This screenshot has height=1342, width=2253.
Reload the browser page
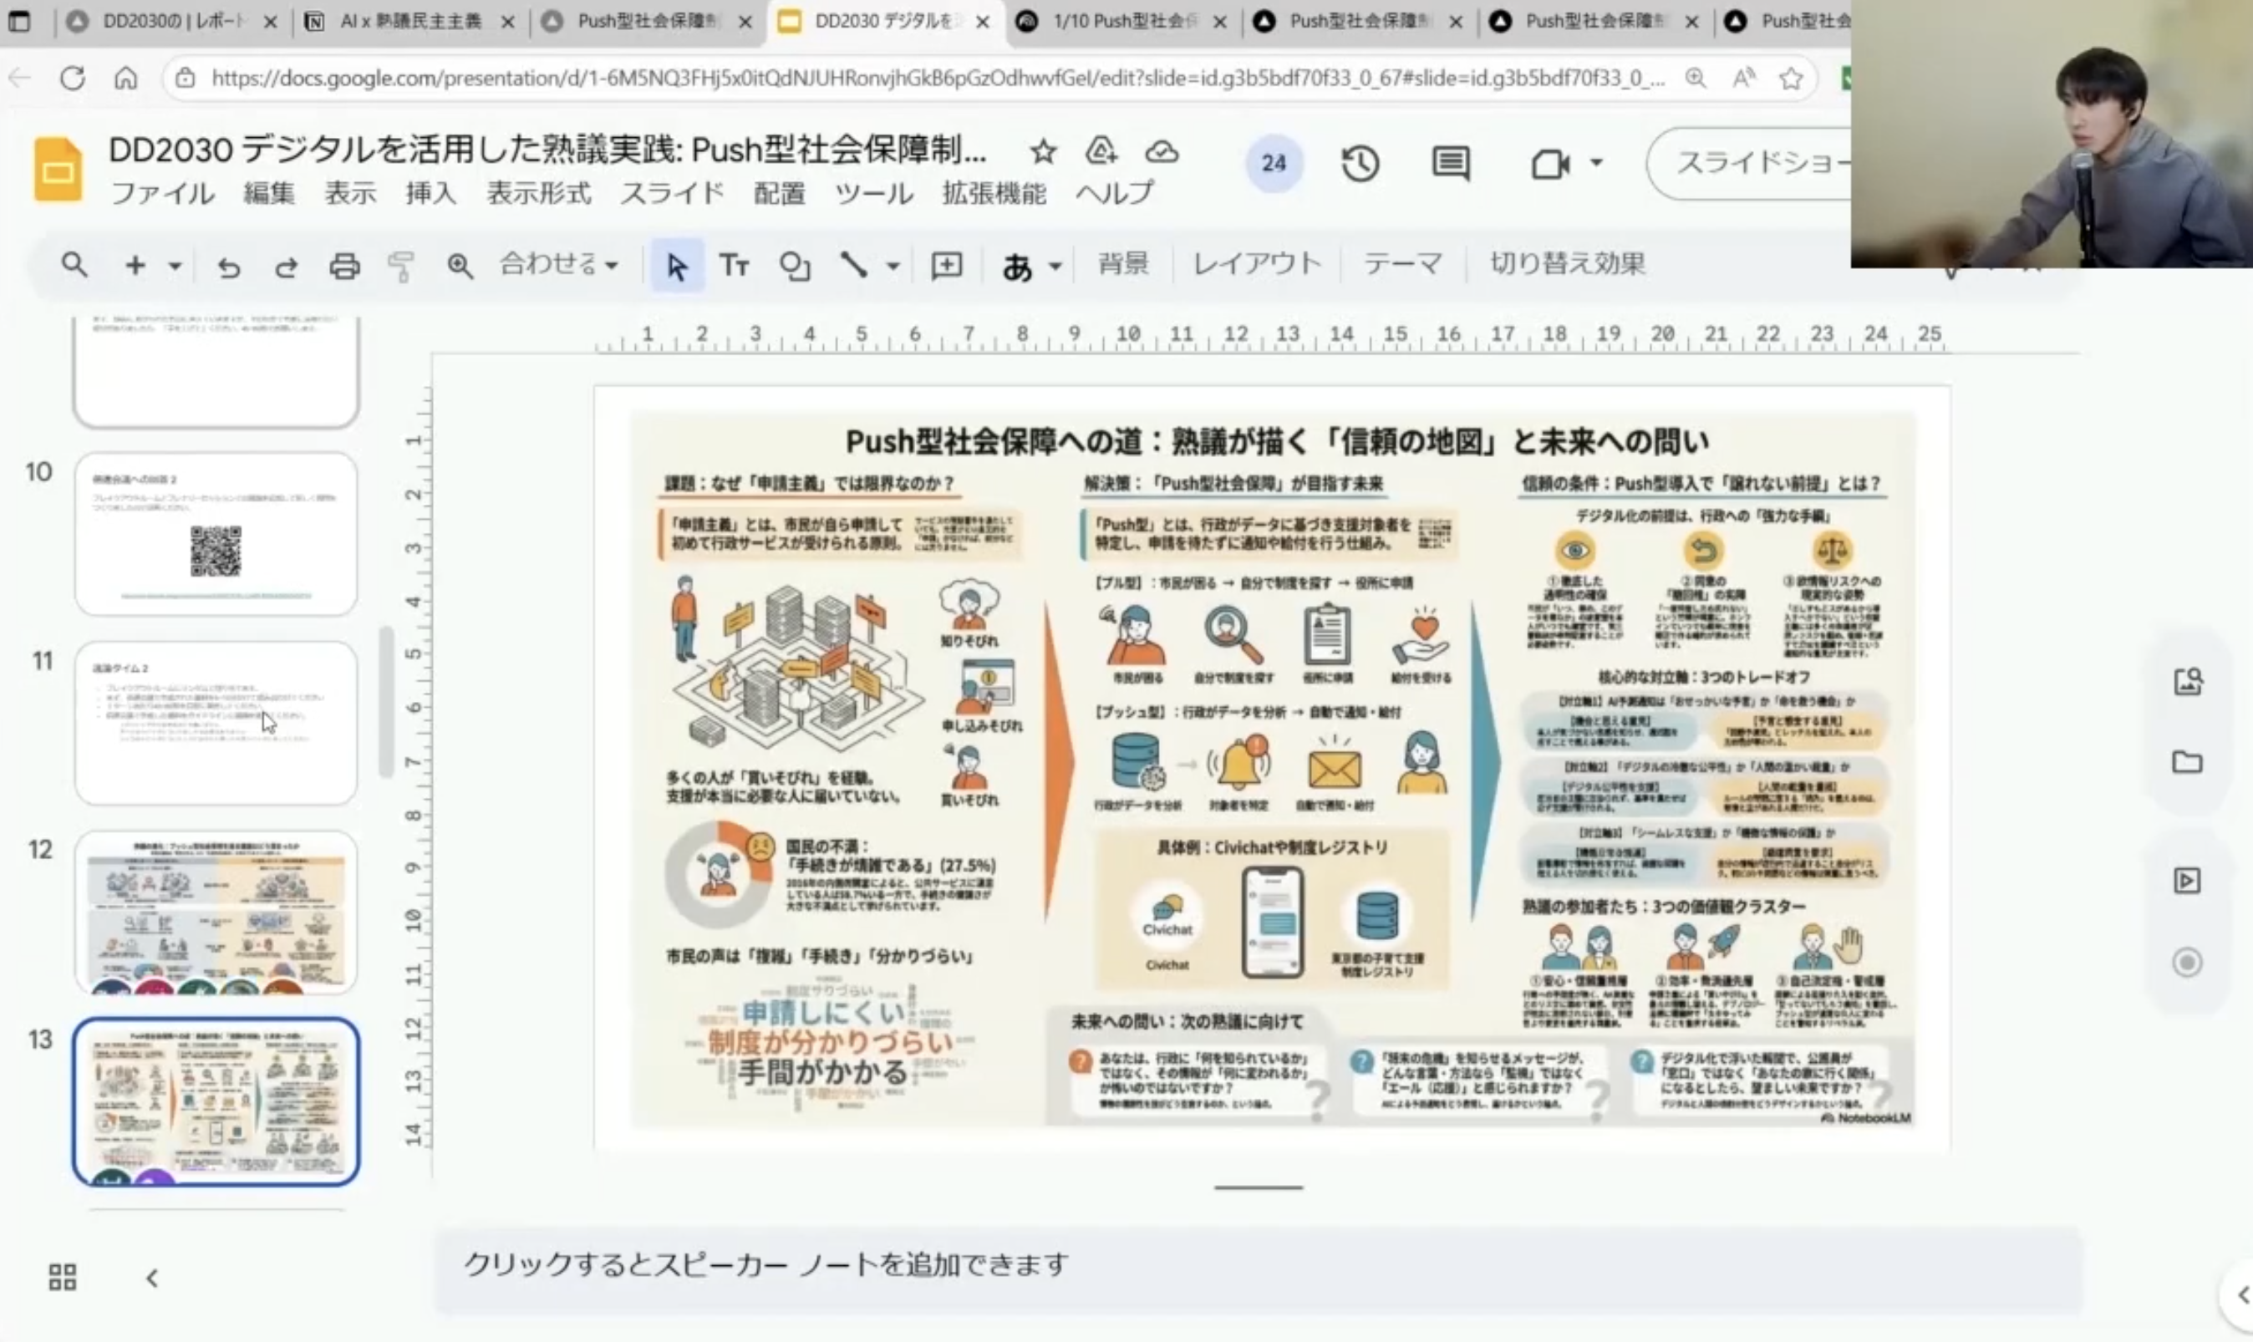73,79
